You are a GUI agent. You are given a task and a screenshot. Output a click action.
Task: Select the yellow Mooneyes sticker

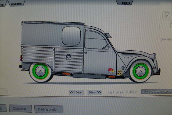120,72
